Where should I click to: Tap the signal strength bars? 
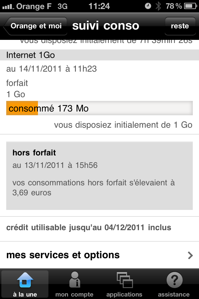tap(8, 6)
